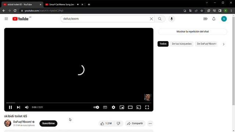Share the video with Compartir

pyautogui.click(x=135, y=124)
